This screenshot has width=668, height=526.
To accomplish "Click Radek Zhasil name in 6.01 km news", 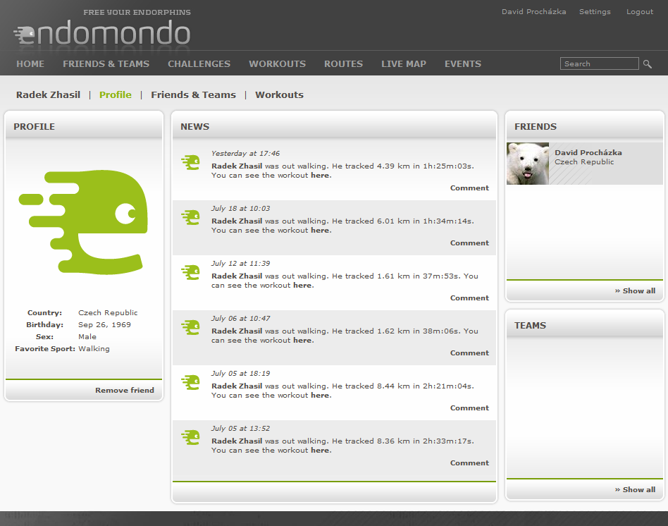I will [237, 221].
